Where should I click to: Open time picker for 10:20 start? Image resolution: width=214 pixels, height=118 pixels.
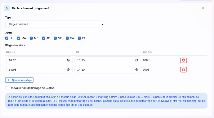coord(68,60)
